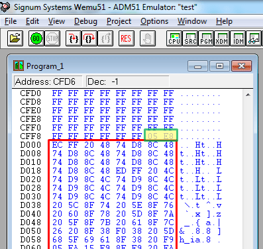Click the Program_1 window title icon
This screenshot has height=249, width=263.
(x=19, y=66)
